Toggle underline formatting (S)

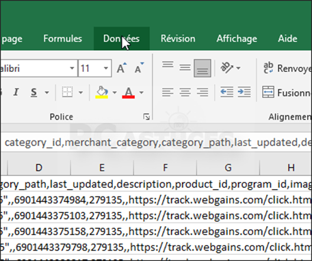[34, 92]
